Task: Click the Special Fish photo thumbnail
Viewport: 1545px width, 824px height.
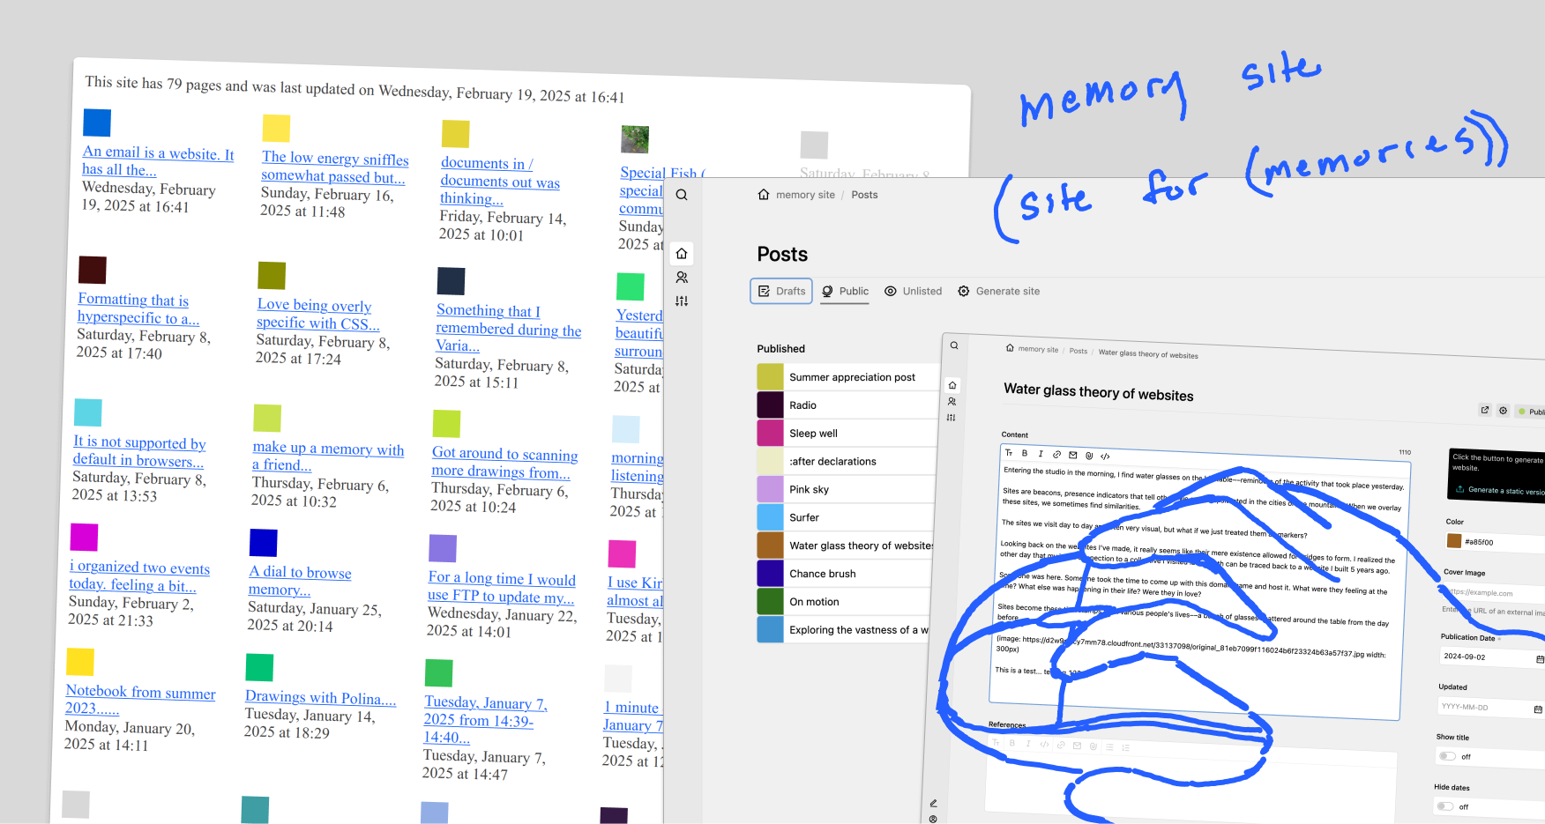Action: (635, 139)
